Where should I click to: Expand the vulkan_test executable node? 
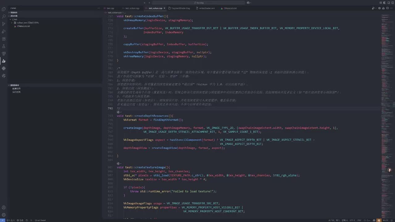point(12,23)
